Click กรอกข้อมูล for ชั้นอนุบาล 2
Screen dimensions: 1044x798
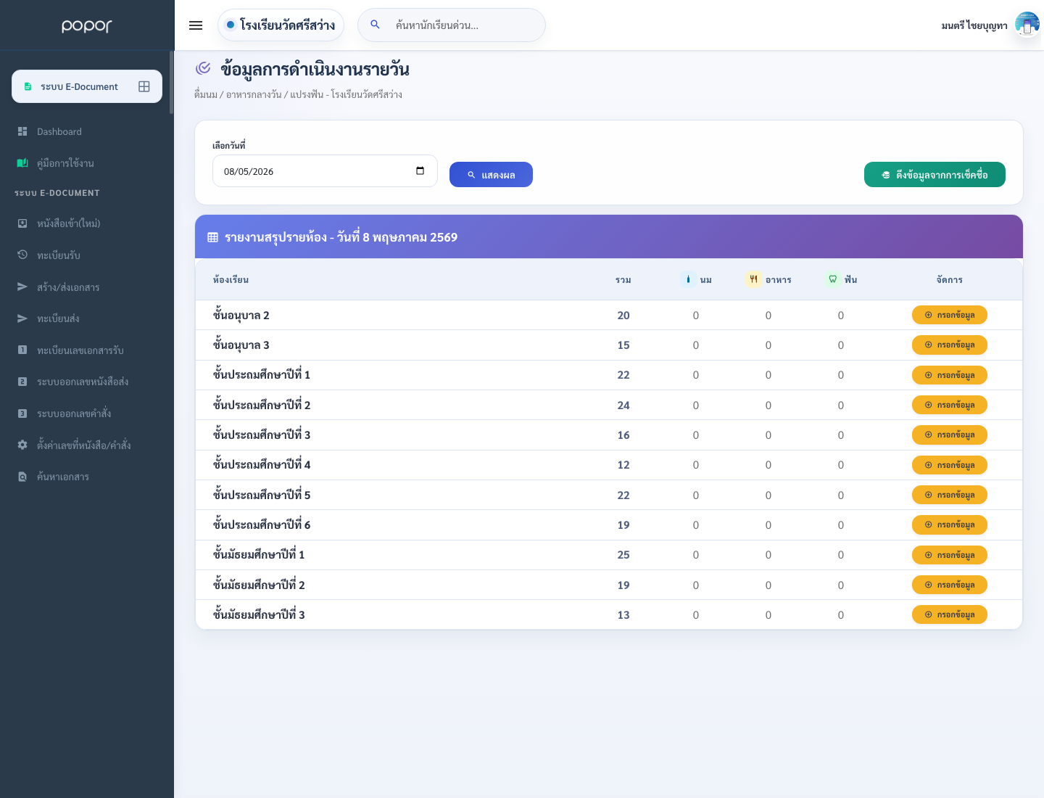[950, 315]
